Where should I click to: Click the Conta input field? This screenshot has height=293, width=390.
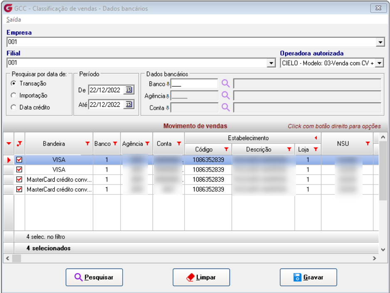coord(194,108)
